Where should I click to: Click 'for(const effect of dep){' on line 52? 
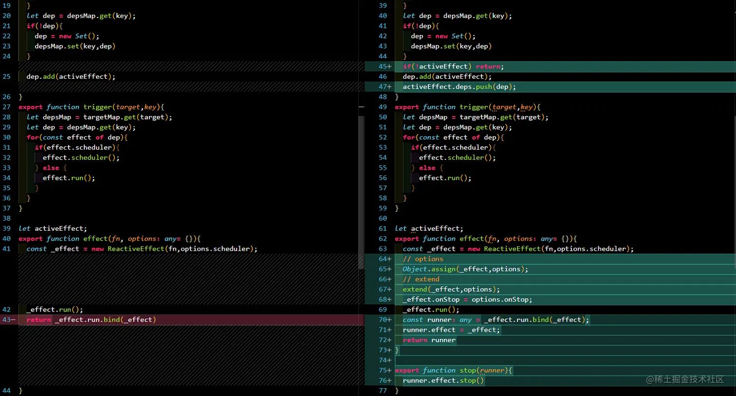[x=453, y=138]
